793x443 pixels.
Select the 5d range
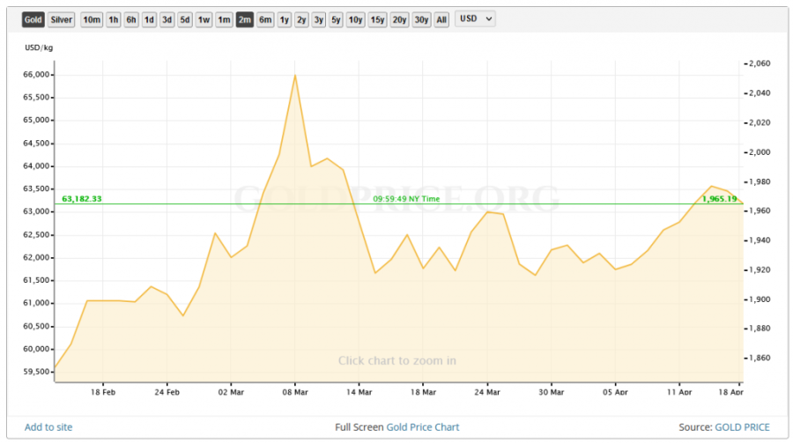pos(185,19)
